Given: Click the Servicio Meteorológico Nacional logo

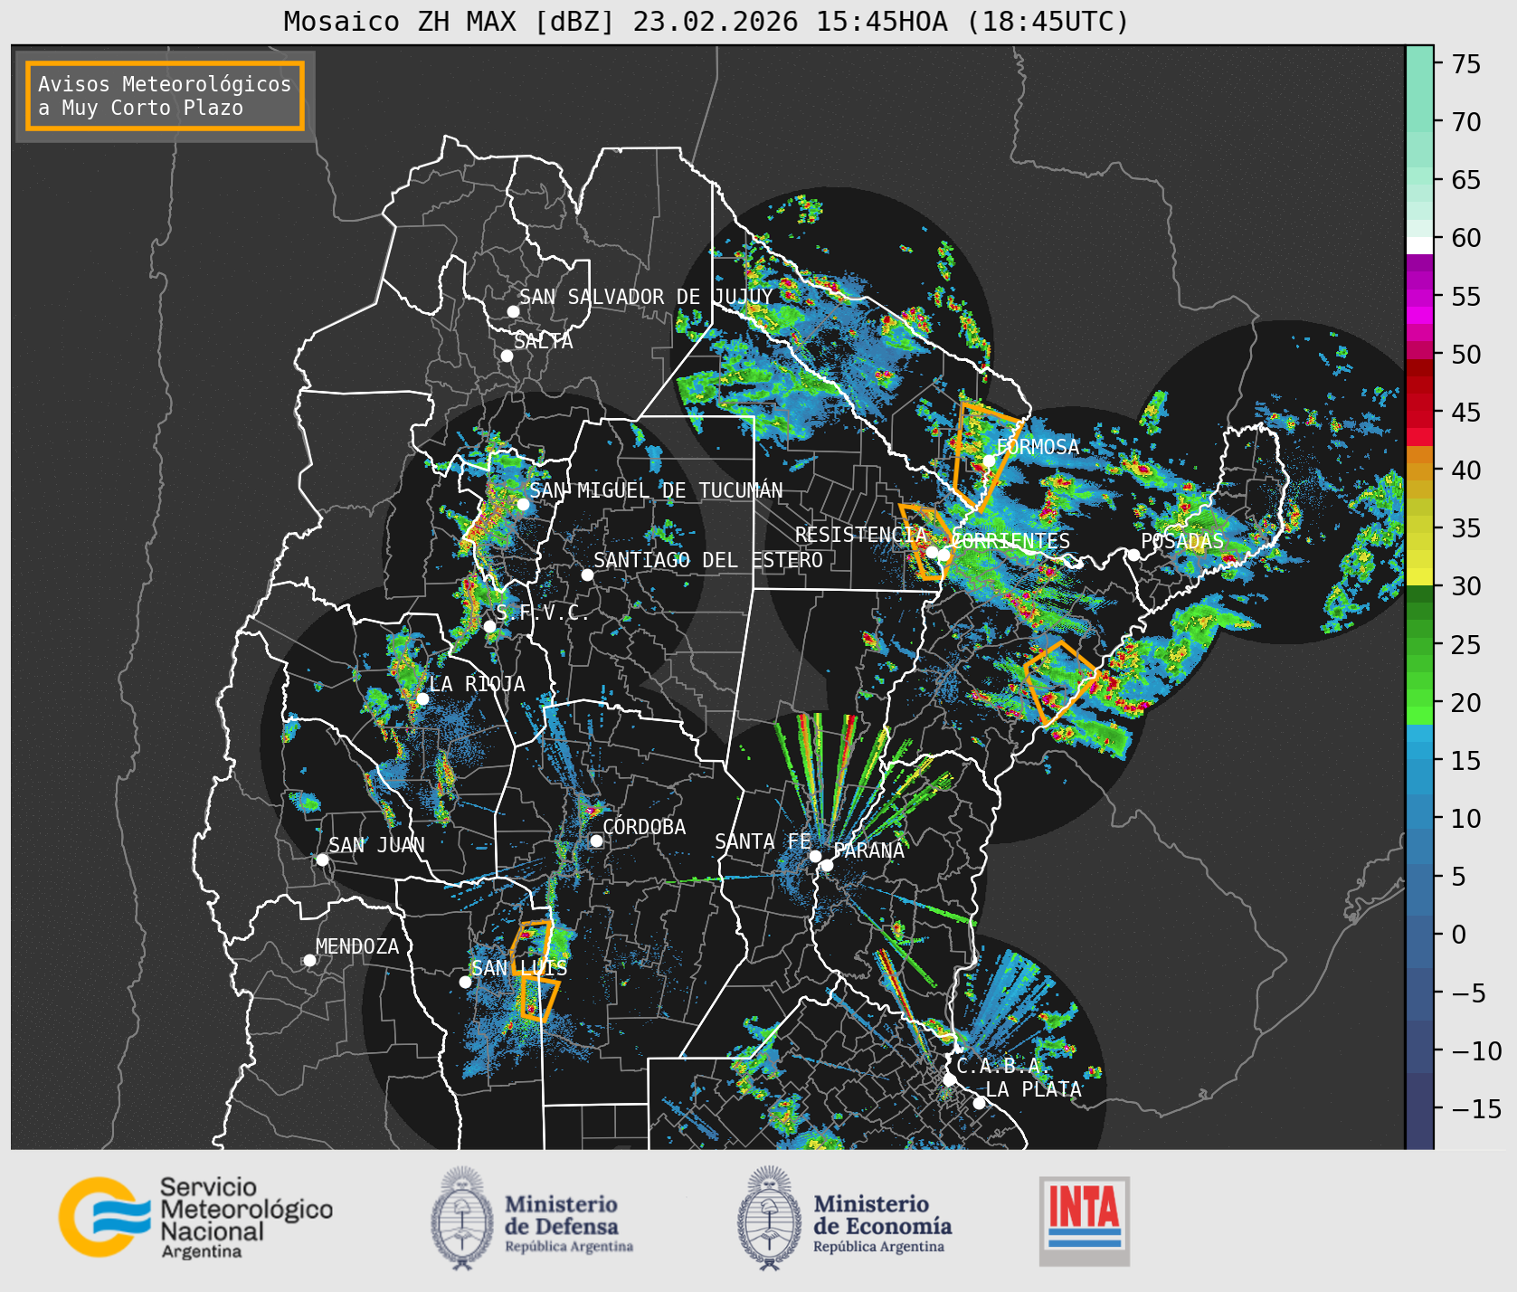Looking at the screenshot, I should tap(196, 1217).
